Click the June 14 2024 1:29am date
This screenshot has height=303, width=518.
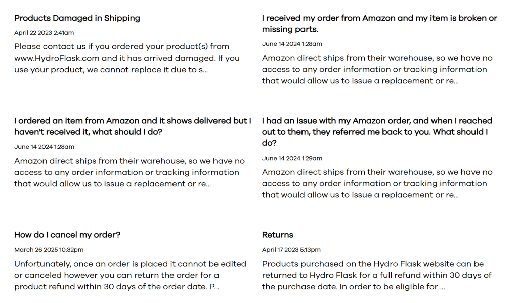[x=292, y=158]
